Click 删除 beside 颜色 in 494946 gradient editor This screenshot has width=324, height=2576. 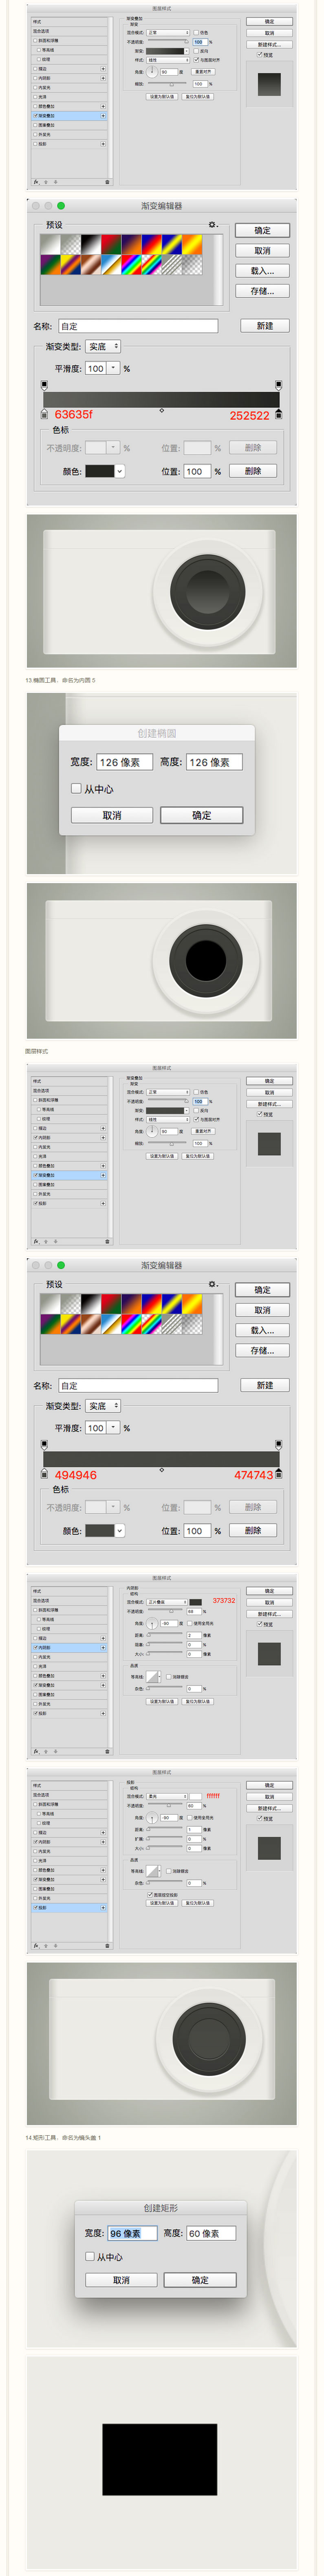click(x=253, y=1531)
